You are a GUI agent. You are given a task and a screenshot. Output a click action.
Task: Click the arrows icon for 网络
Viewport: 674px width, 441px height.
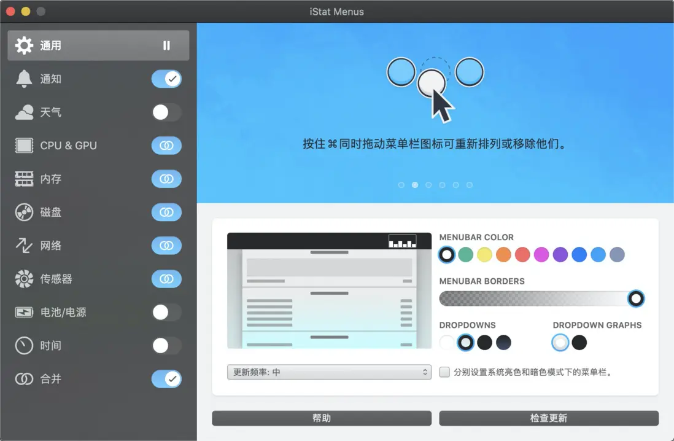click(24, 245)
